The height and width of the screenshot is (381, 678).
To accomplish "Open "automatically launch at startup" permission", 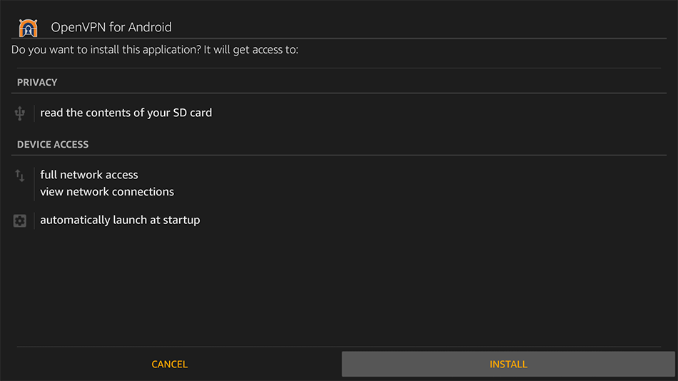I will click(x=120, y=220).
